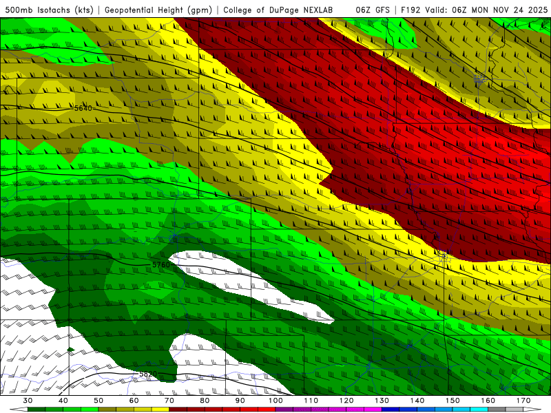Viewport: 551px width, 413px height.
Task: Click the '06Z GFS' model run label
Action: tap(373, 10)
